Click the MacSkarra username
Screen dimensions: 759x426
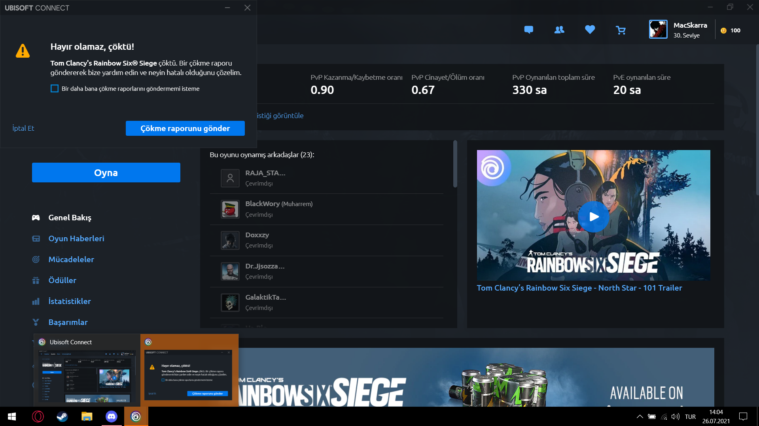[690, 25]
